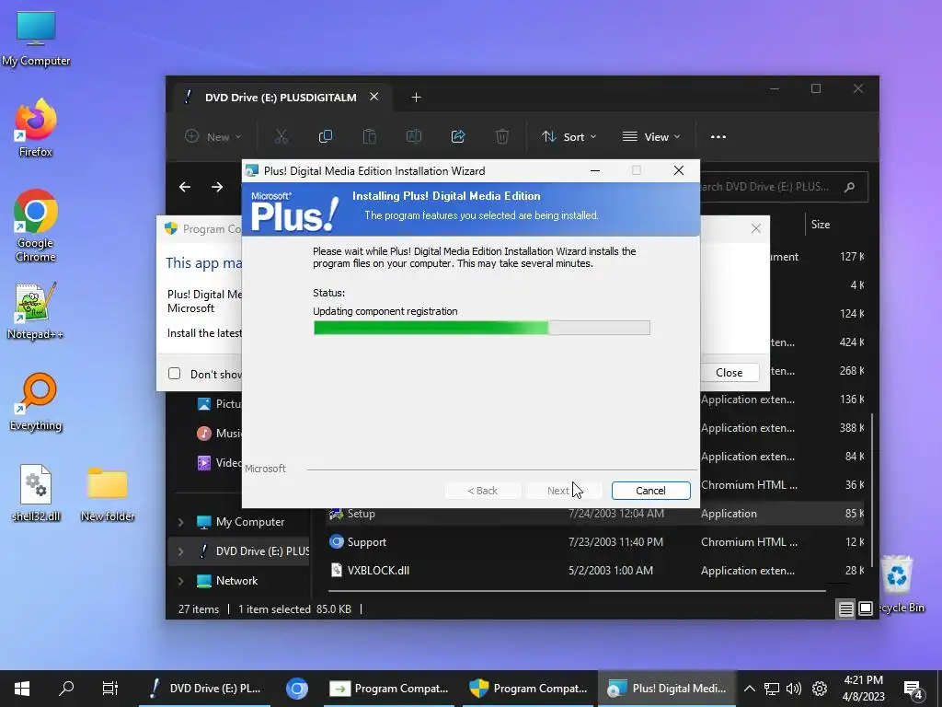Image resolution: width=942 pixels, height=707 pixels.
Task: Open Recycle Bin on desktop
Action: (x=898, y=584)
